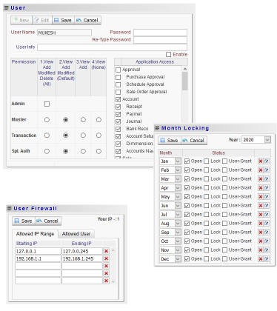Click the red delete icon in Jan row
The width and height of the screenshot is (277, 311).
261,161
